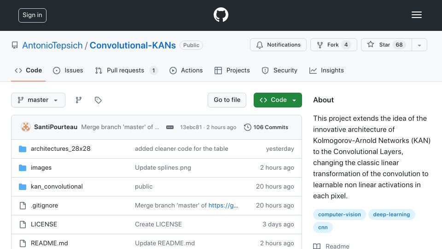Open SantiPourteau author link
442x249 pixels.
(56, 127)
